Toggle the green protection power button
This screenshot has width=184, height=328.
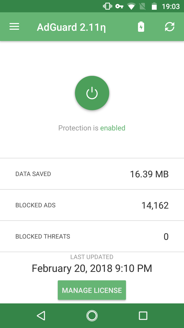92,93
